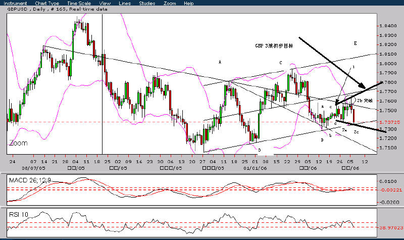Click the 2c wave label
Screen dimensions: 404x240
point(356,132)
